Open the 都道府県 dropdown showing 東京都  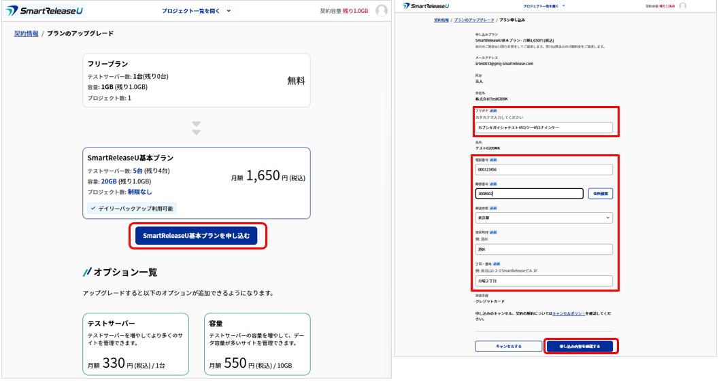[543, 218]
